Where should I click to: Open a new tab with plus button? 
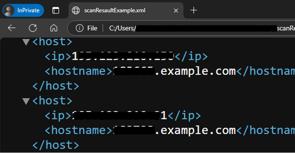tap(194, 10)
